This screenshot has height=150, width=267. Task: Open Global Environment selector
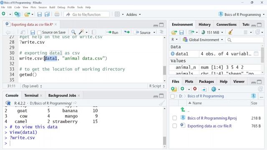(x=203, y=40)
